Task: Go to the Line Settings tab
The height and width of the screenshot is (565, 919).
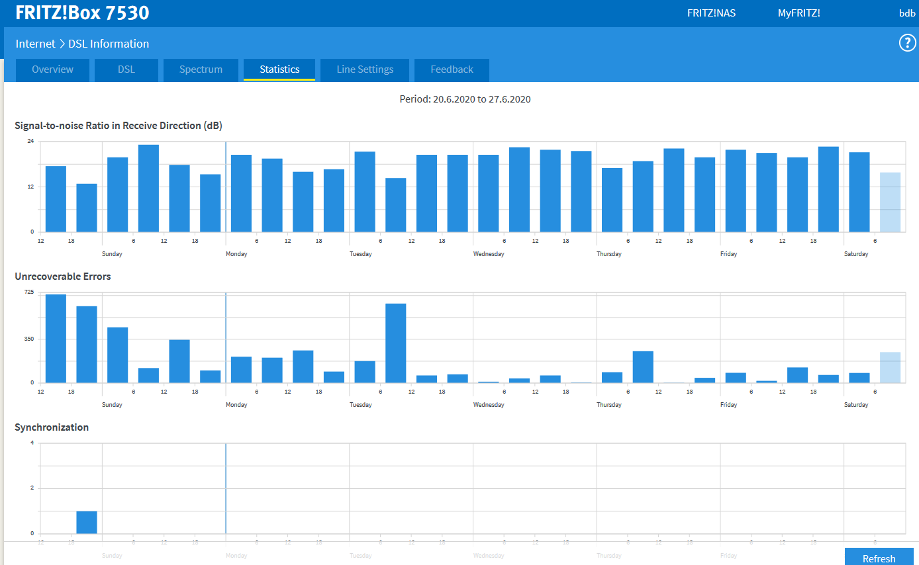Action: point(365,69)
